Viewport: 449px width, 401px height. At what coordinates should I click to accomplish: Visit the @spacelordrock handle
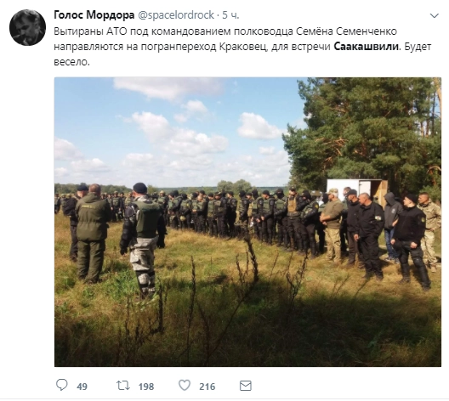click(176, 15)
